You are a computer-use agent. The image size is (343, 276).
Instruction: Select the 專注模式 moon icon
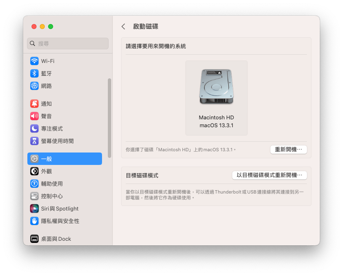34,128
